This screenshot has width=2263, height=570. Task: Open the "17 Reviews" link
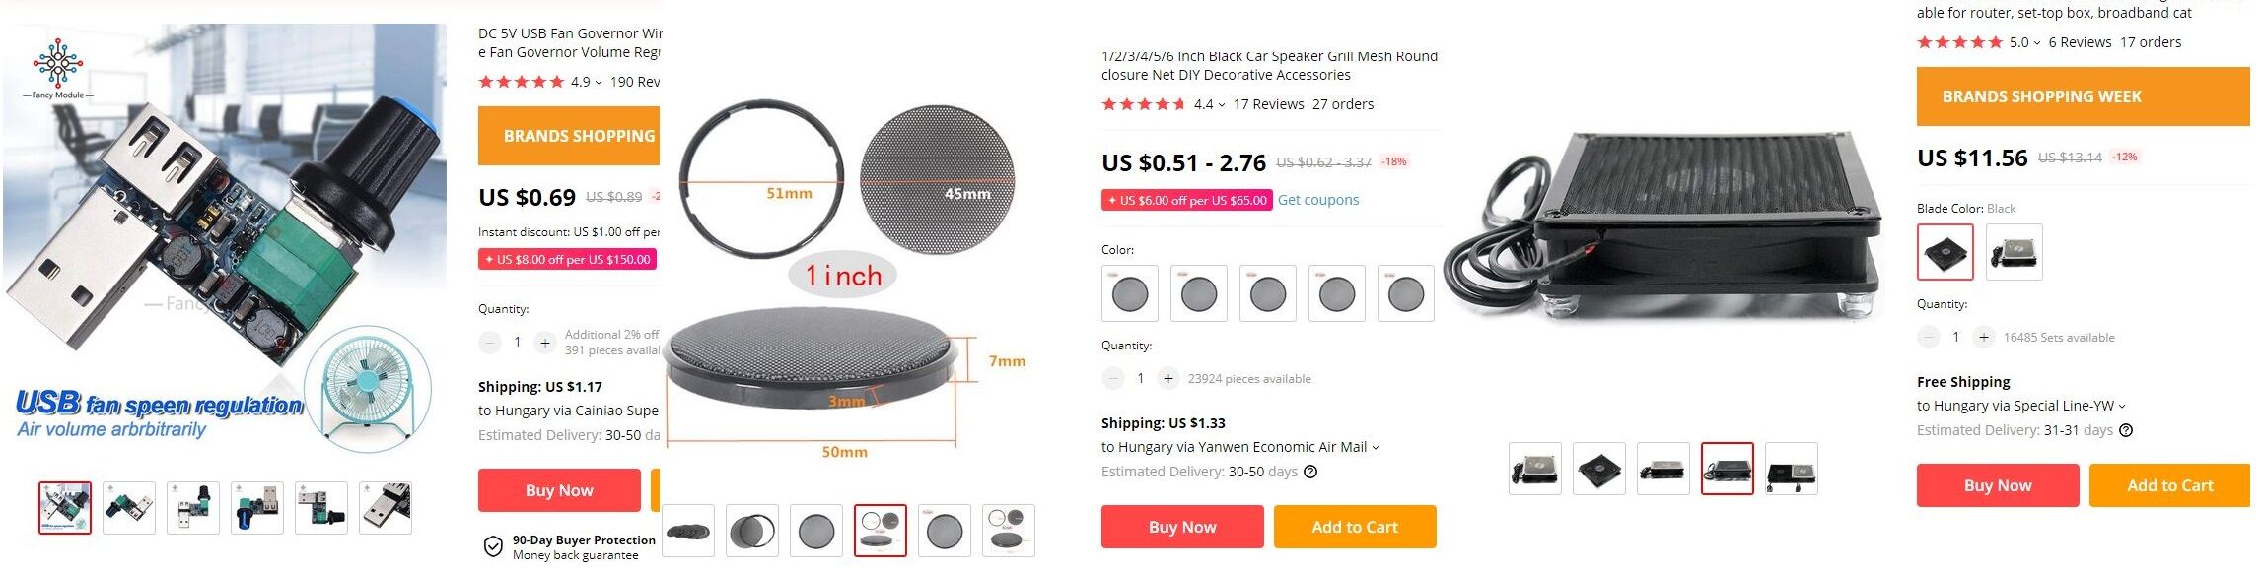point(1268,104)
